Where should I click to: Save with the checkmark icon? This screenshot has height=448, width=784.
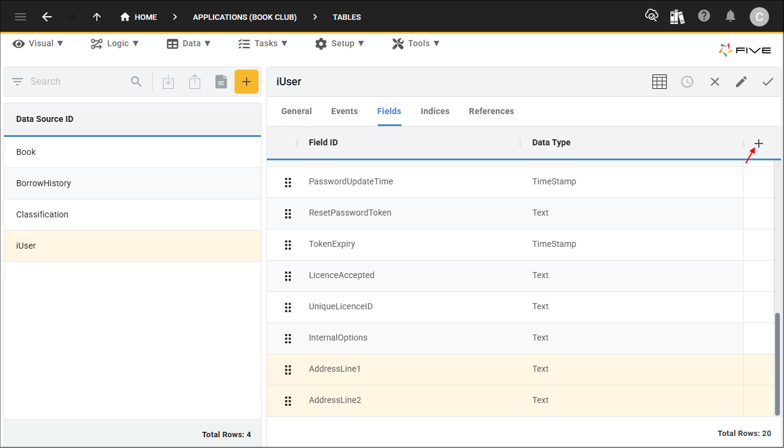768,82
